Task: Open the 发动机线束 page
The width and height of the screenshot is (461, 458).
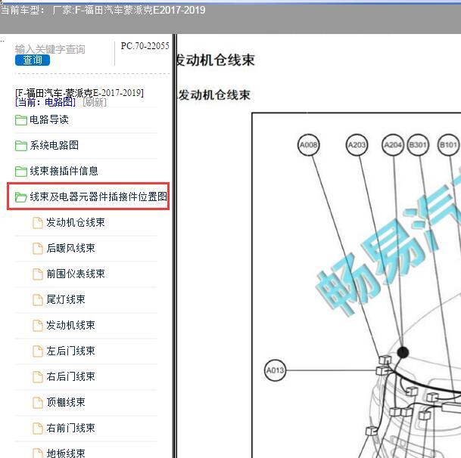Action: pos(70,325)
